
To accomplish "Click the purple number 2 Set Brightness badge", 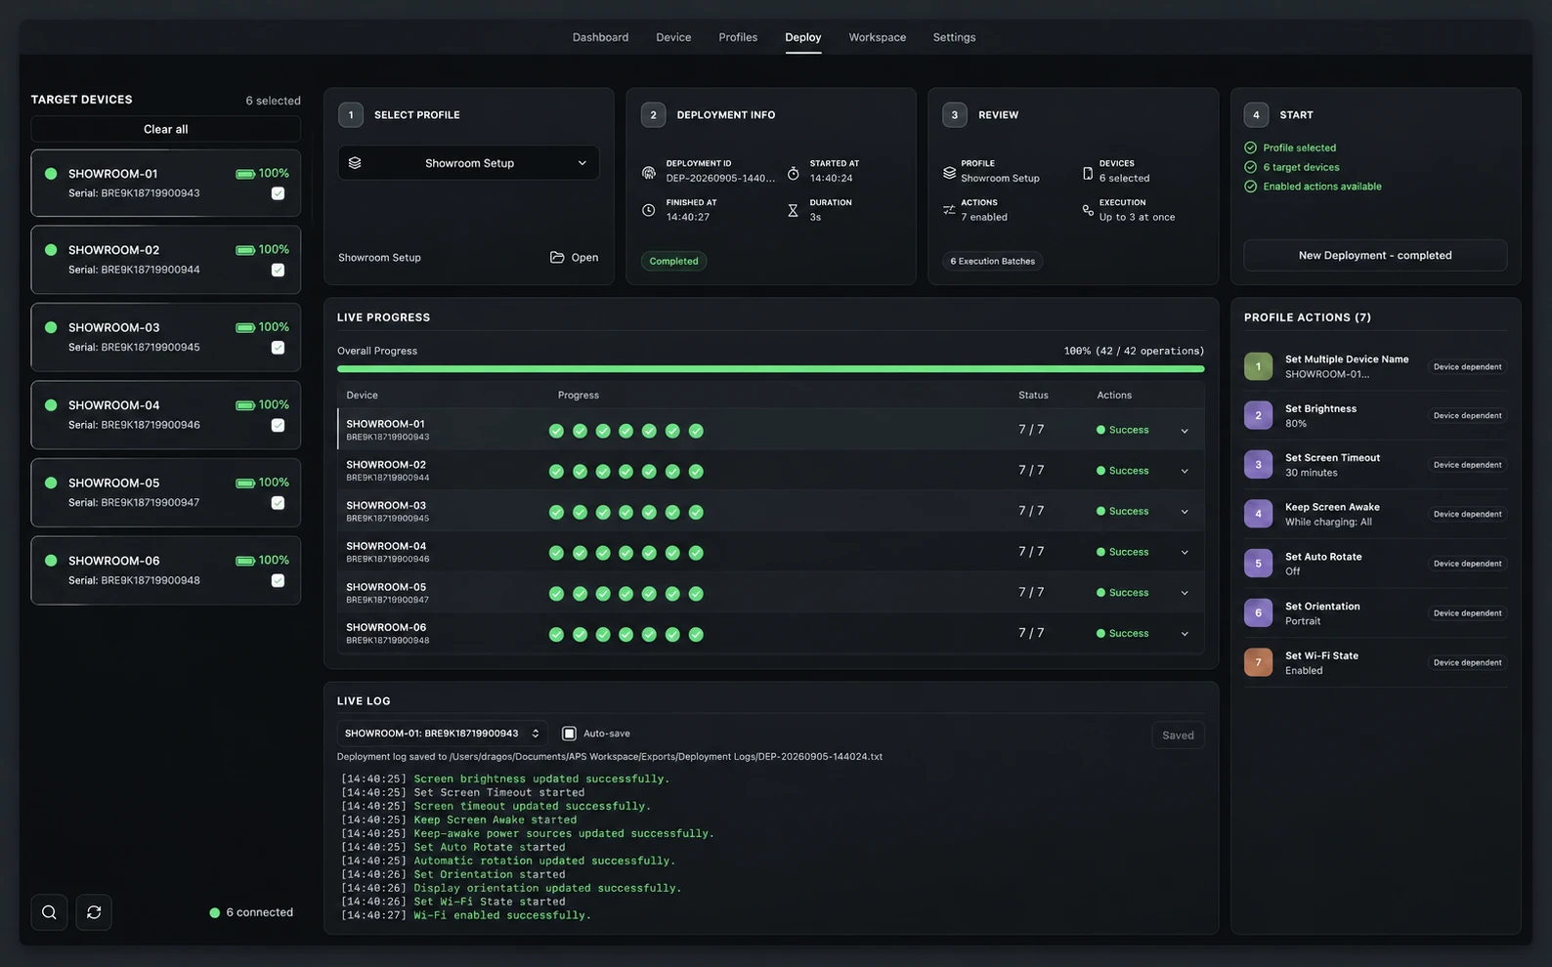I will 1258,415.
